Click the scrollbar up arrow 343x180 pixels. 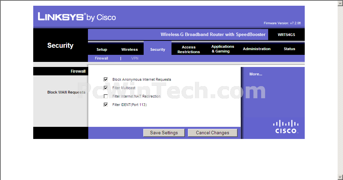coord(340,3)
